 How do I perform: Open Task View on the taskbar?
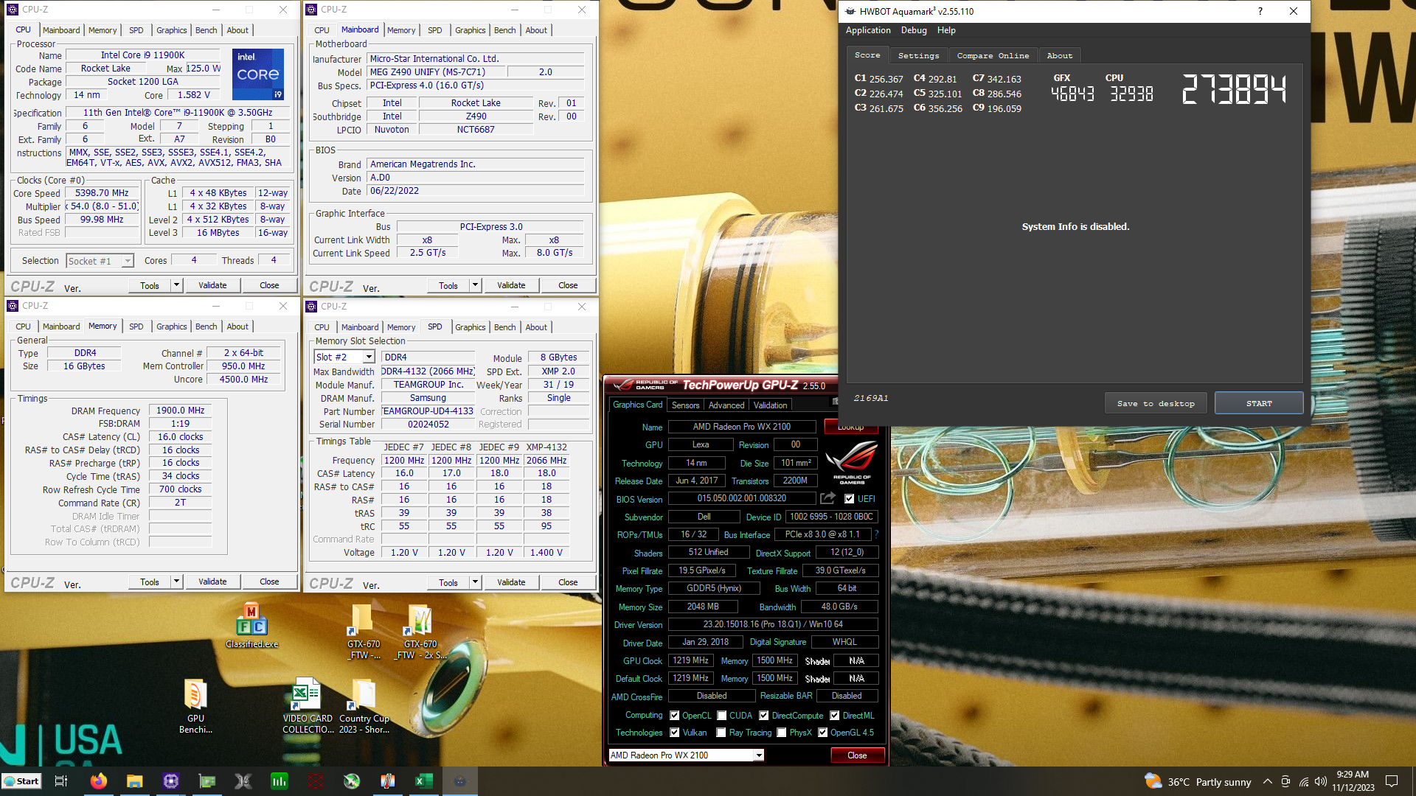(x=62, y=781)
